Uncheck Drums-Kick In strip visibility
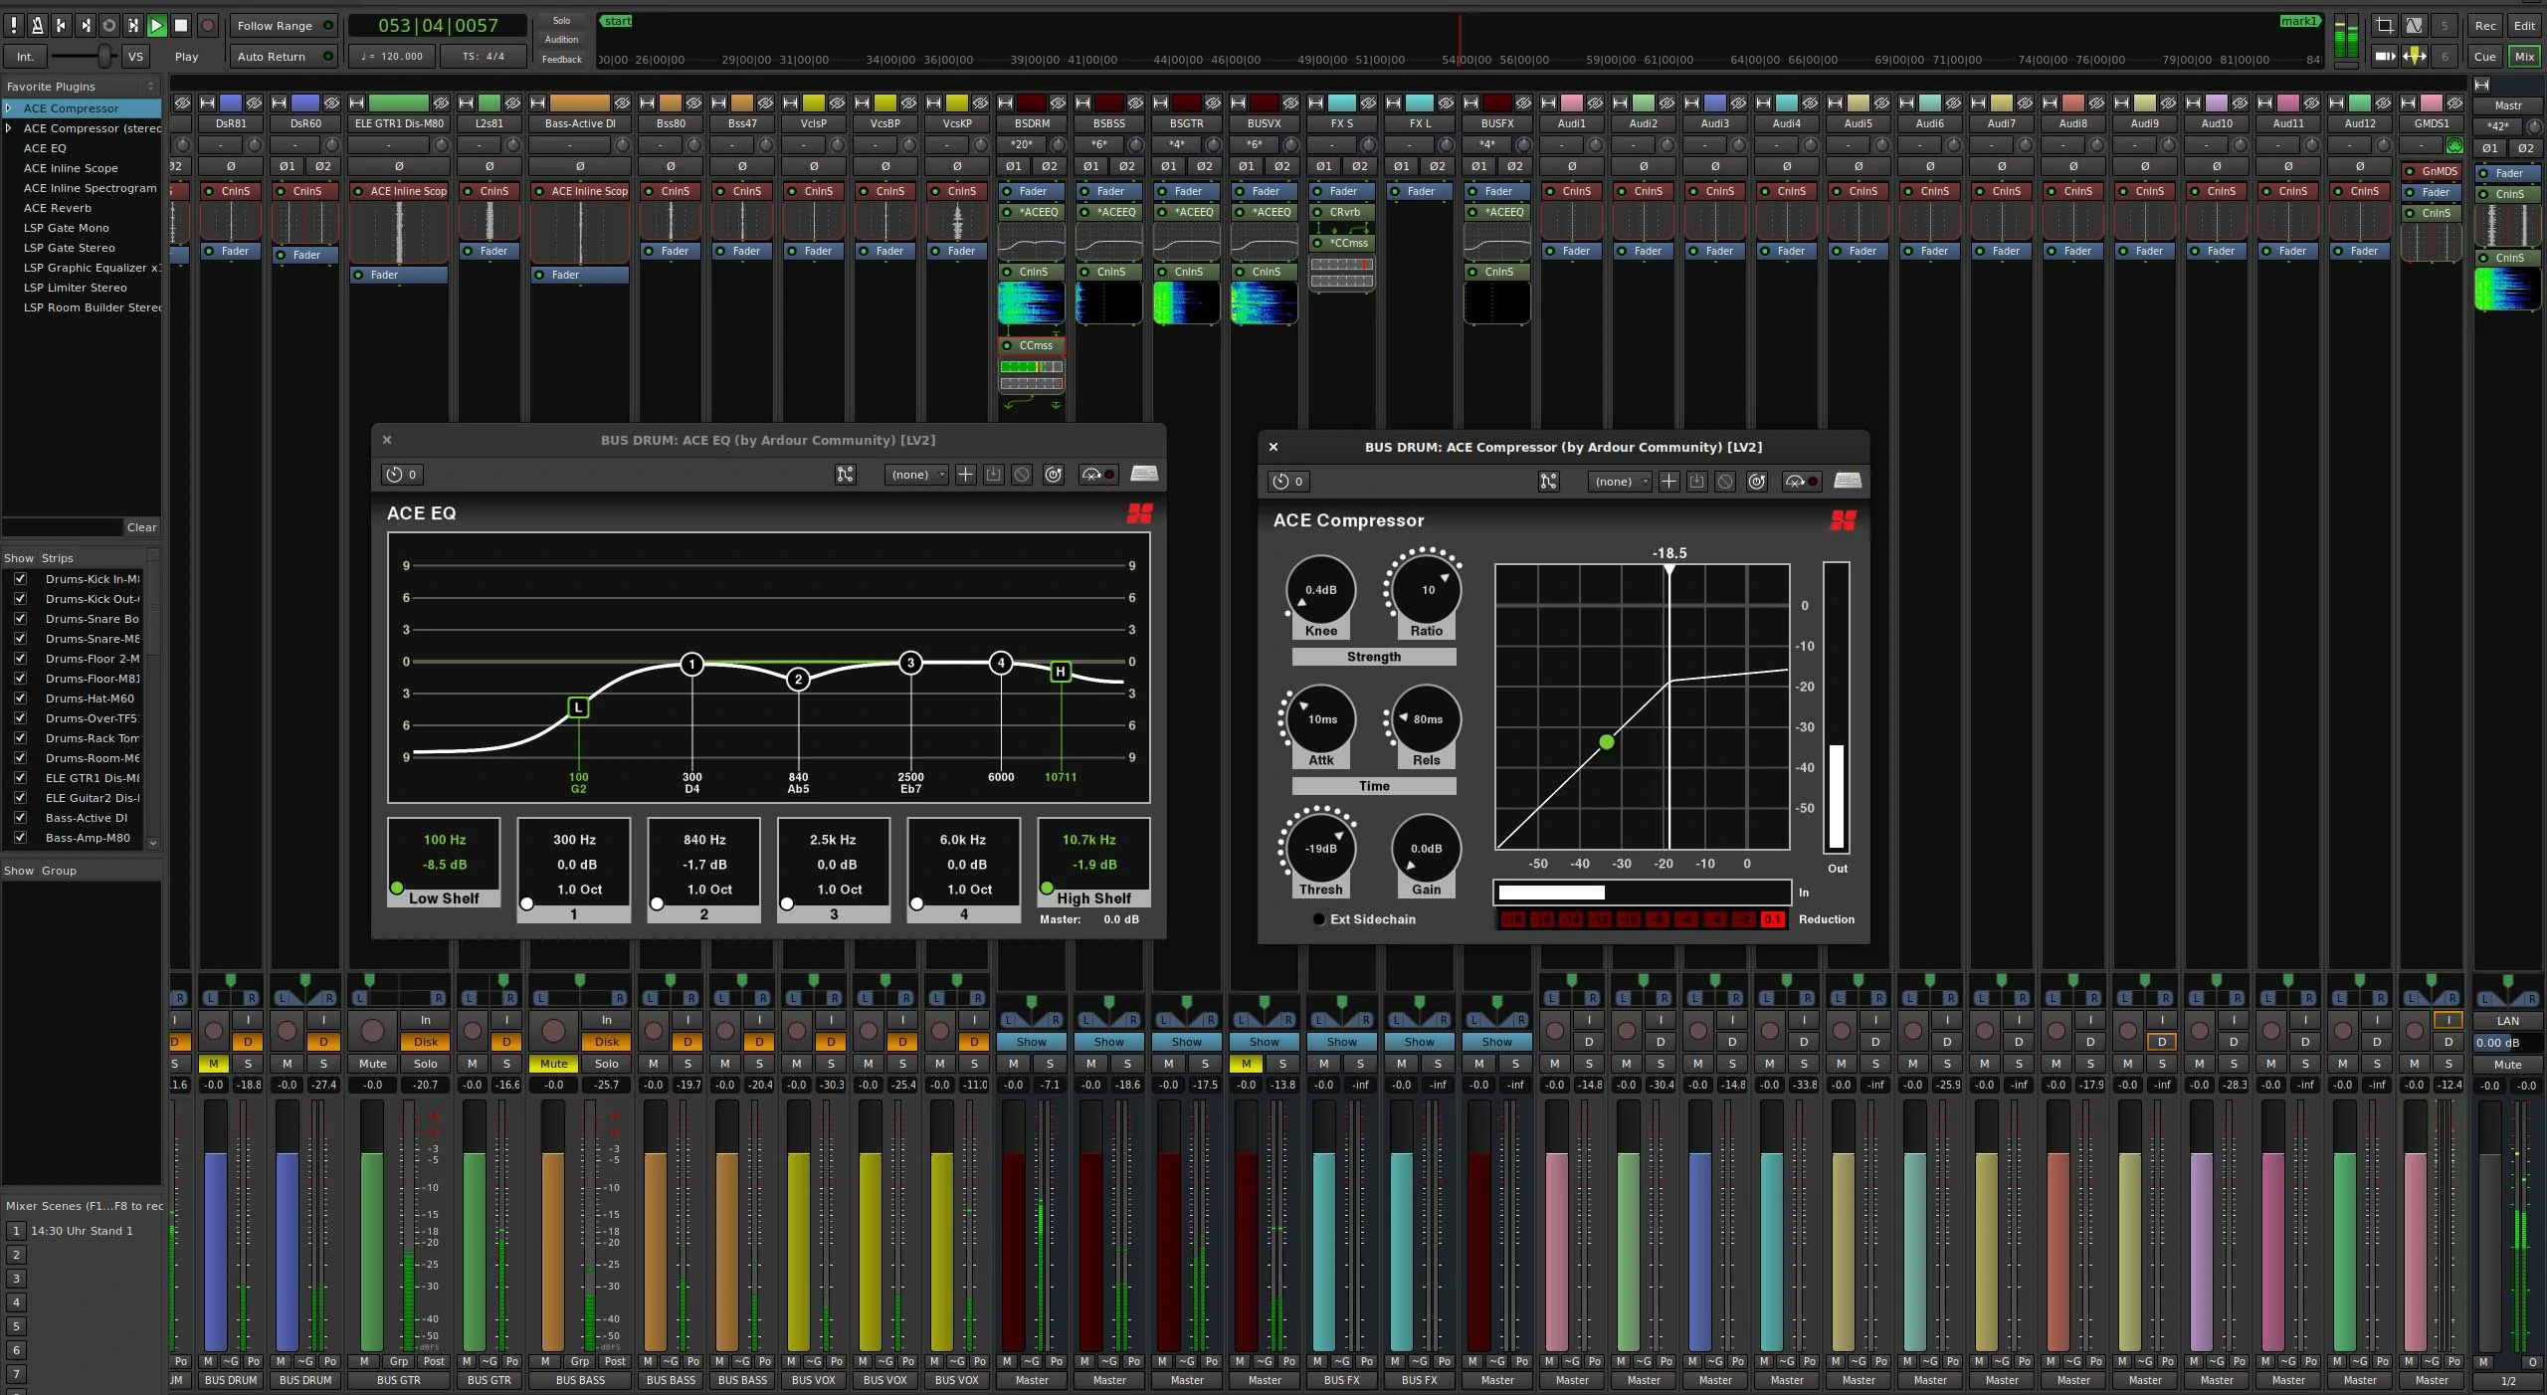 (x=20, y=578)
